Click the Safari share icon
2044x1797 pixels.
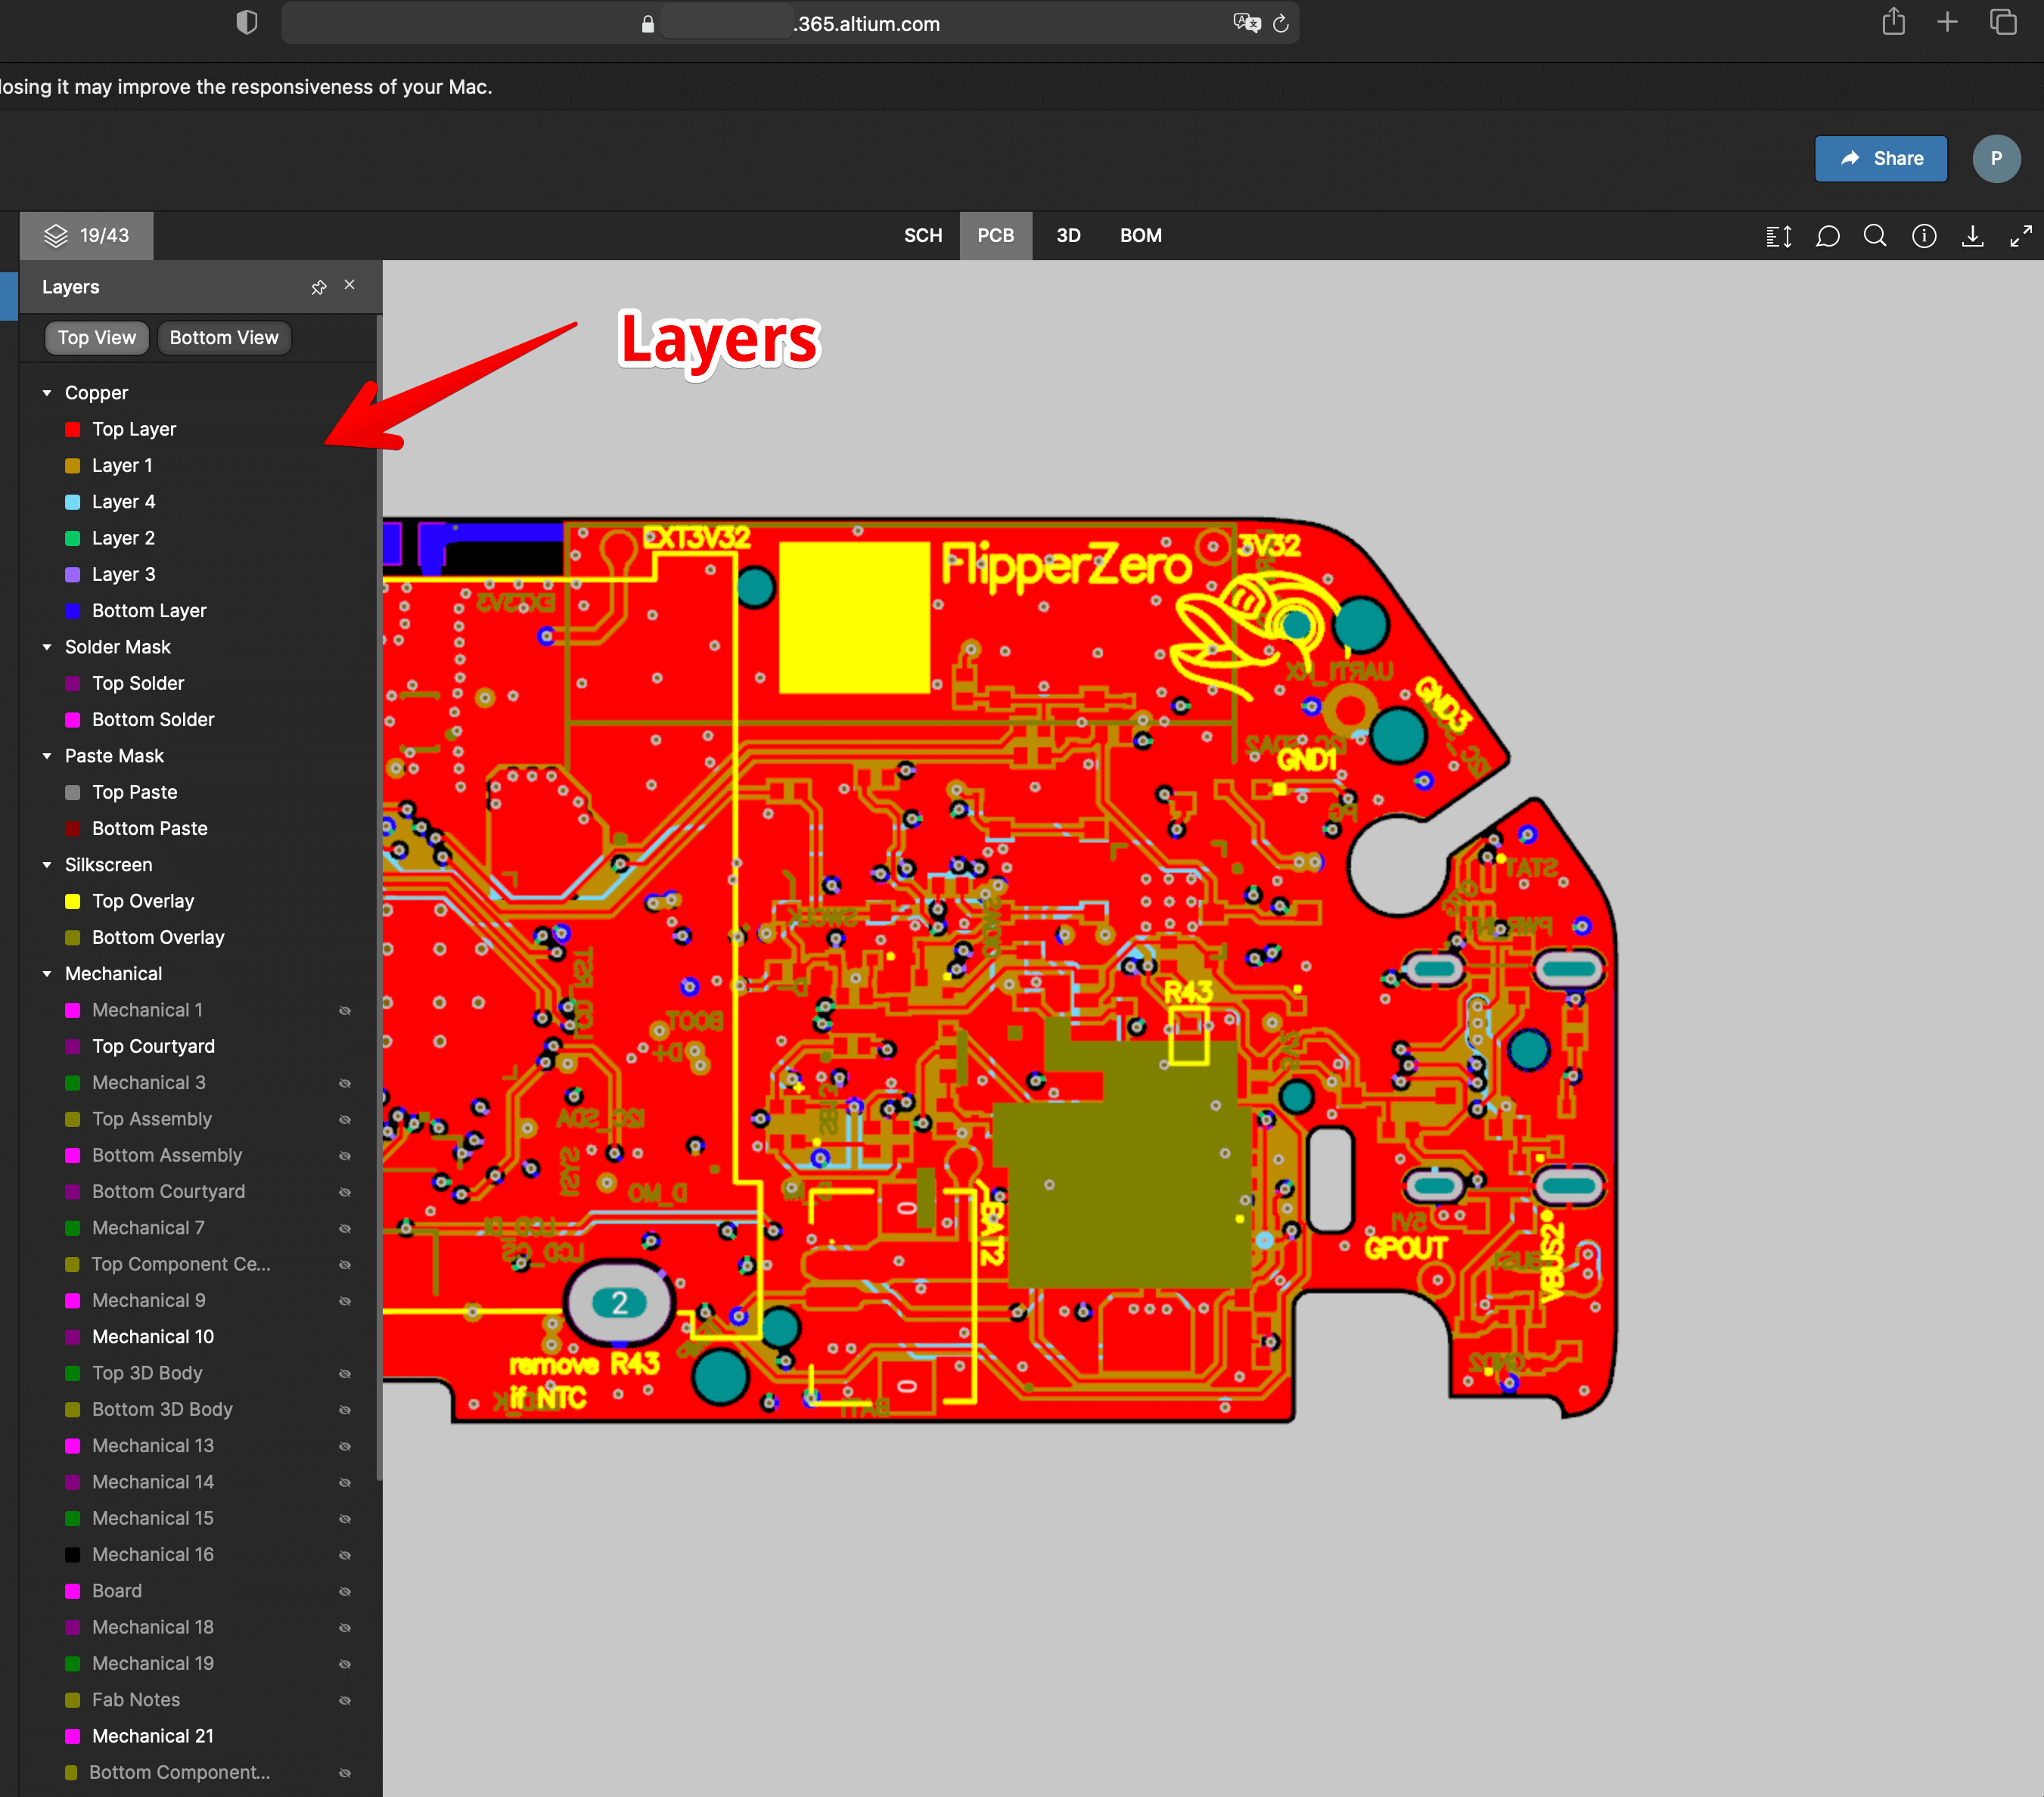click(x=1893, y=22)
